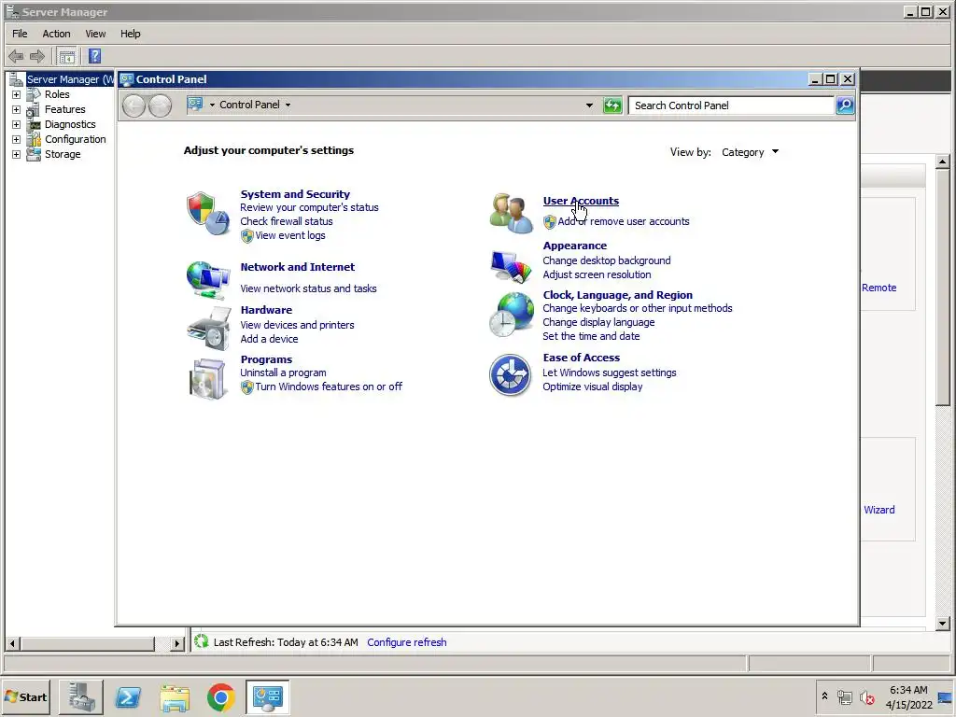Open the View menu
The image size is (956, 717).
tap(95, 34)
